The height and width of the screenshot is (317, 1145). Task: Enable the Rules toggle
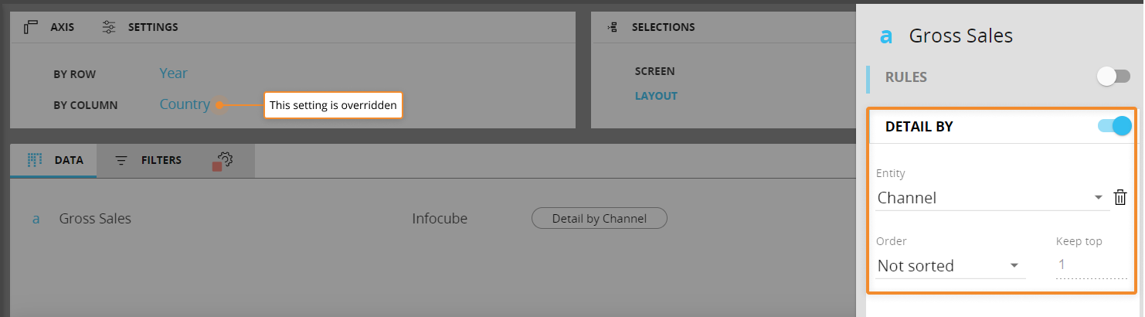click(x=1113, y=77)
